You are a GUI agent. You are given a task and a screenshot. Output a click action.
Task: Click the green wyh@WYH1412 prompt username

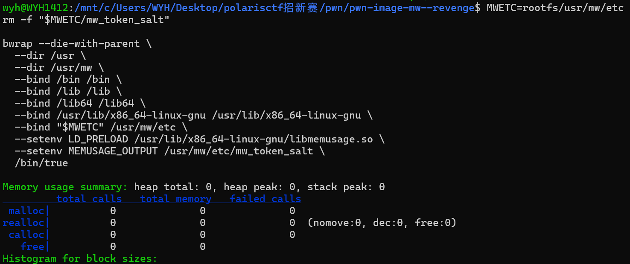click(x=35, y=8)
